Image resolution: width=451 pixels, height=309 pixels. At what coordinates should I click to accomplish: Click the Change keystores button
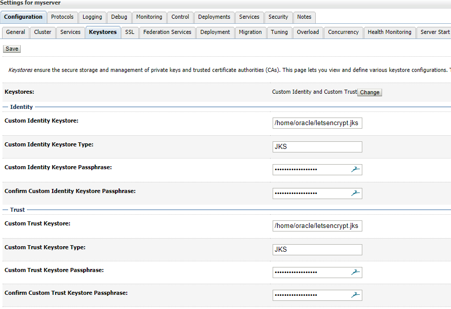pyautogui.click(x=369, y=92)
